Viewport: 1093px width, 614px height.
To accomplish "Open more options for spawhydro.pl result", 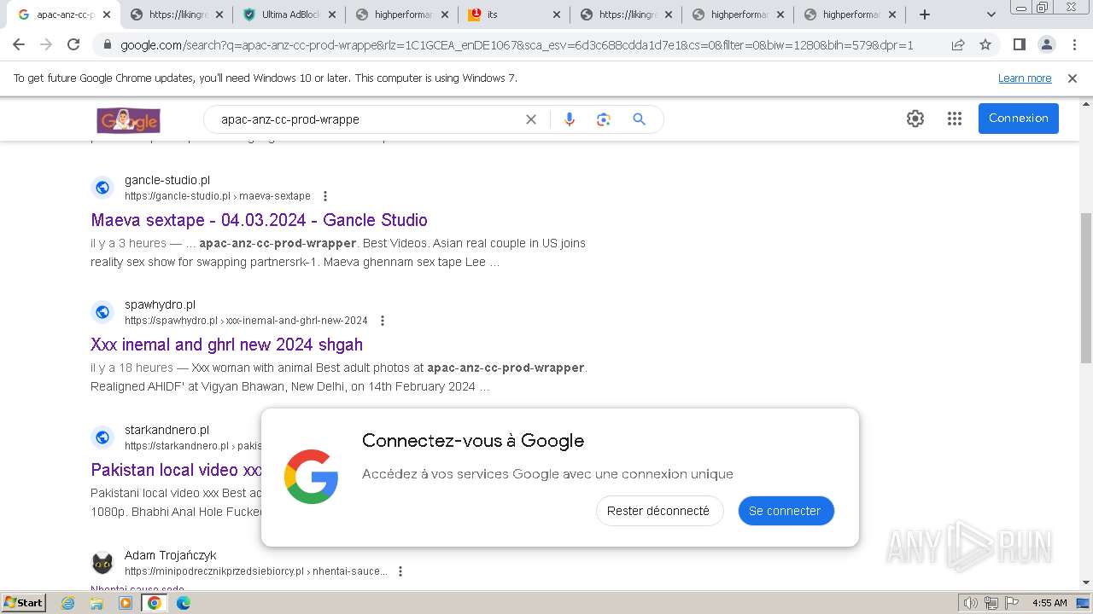I will click(382, 321).
